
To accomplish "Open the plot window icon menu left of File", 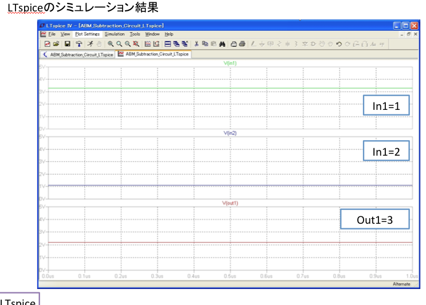I will pos(43,34).
